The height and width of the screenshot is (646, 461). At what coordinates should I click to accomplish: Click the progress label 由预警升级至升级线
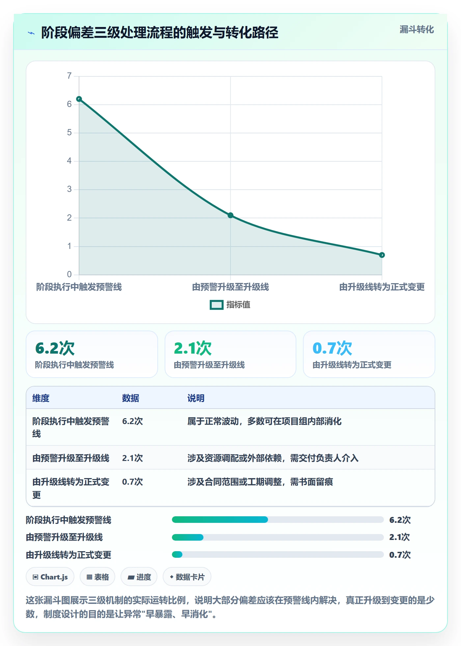[64, 537]
